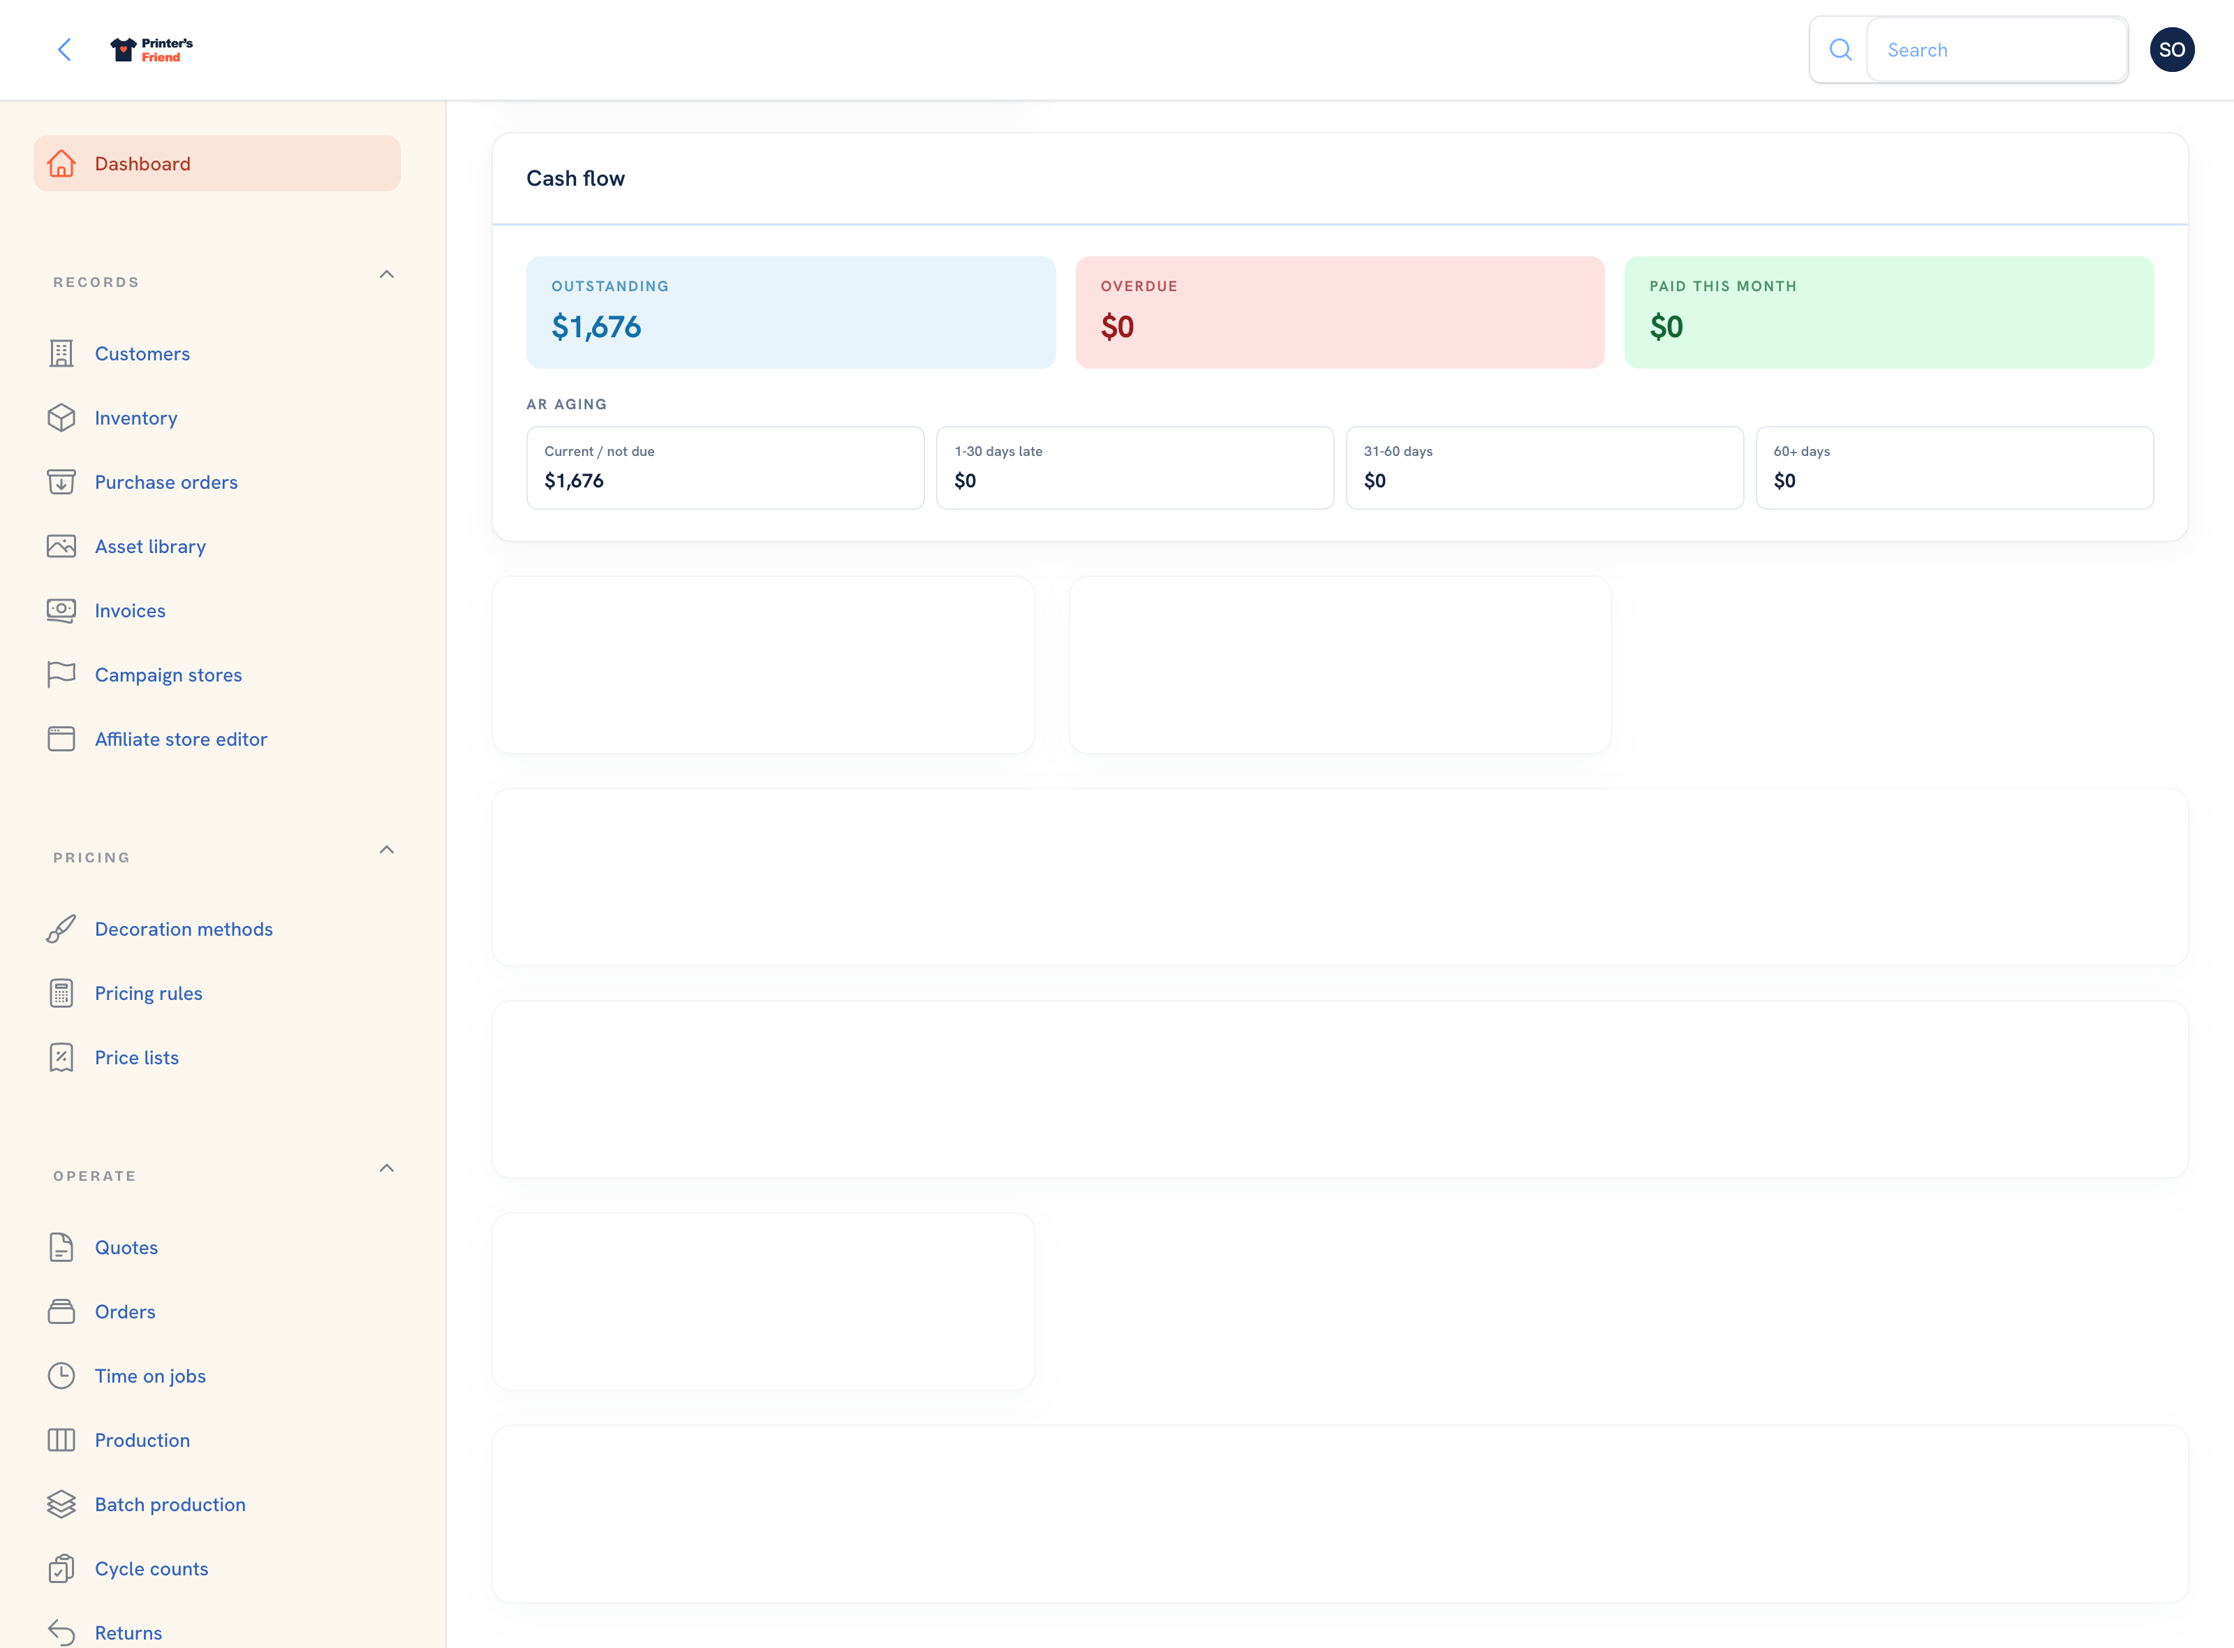Click the Orders stack icon

coord(62,1312)
